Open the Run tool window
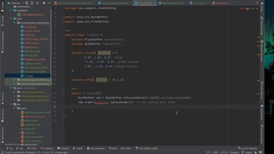This screenshot has width=274, height=154. pyautogui.click(x=20, y=148)
